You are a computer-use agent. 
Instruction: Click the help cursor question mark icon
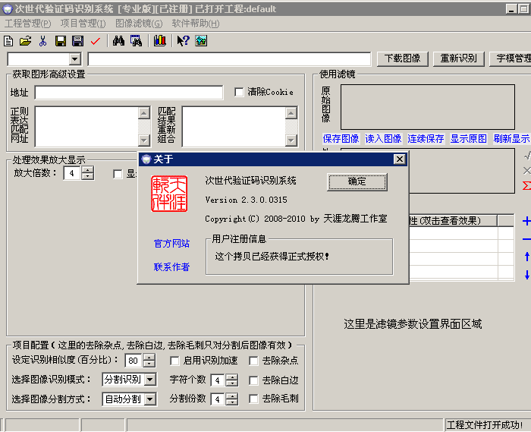(183, 41)
